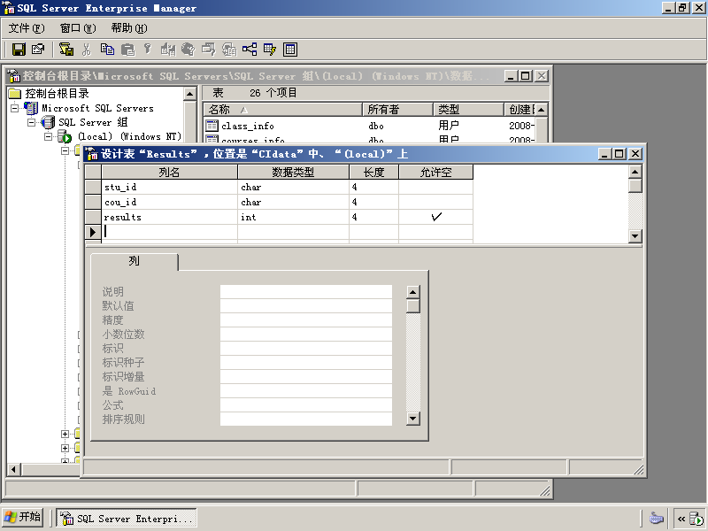Click the Microsoft SQL Servers tree icon
This screenshot has height=531, width=708.
click(x=31, y=108)
